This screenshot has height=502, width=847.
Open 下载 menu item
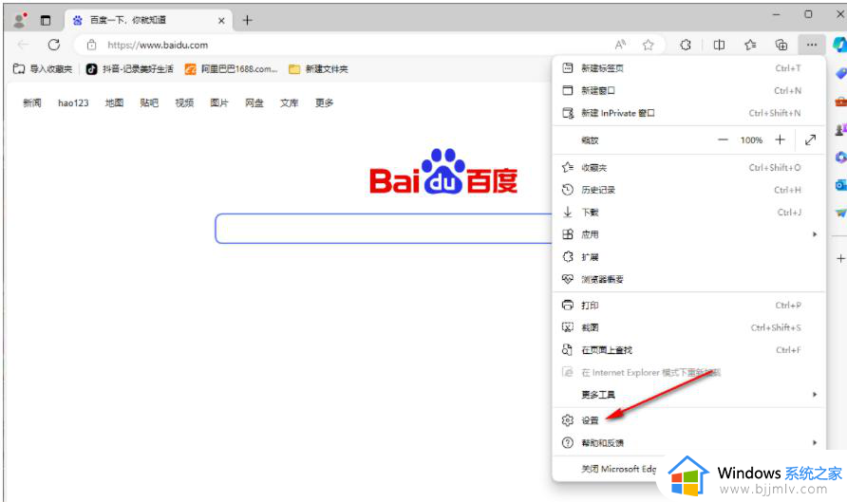pos(688,213)
